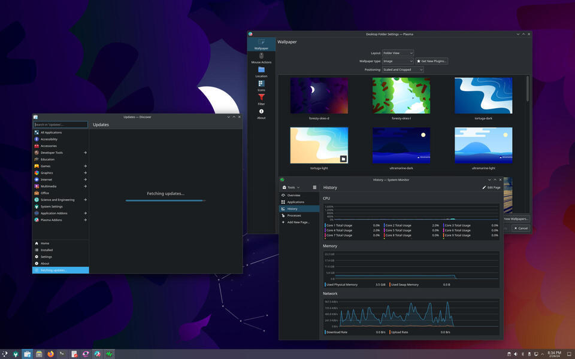Screen dimensions: 575x359
Task: Expand Multimedia subcategories arrow
Action: [x=85, y=186]
